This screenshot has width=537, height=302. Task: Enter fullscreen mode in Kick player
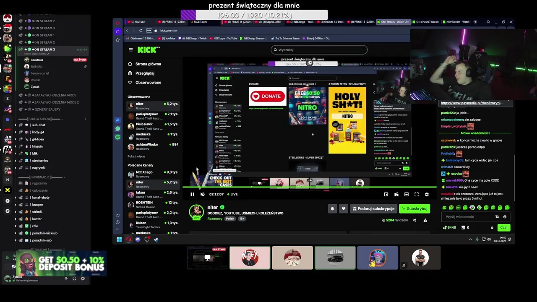point(417,194)
